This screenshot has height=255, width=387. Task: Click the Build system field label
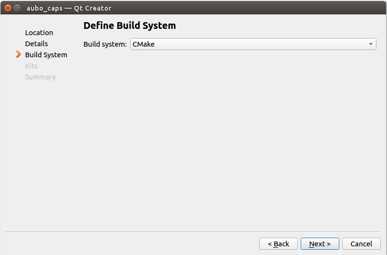[x=105, y=44]
